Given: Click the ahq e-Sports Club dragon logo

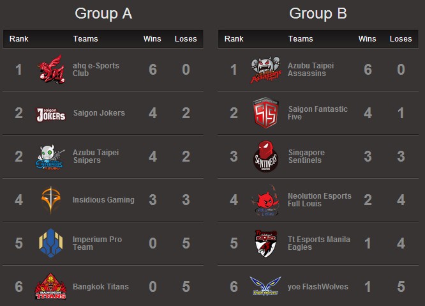Looking at the screenshot, I should pyautogui.click(x=50, y=70).
